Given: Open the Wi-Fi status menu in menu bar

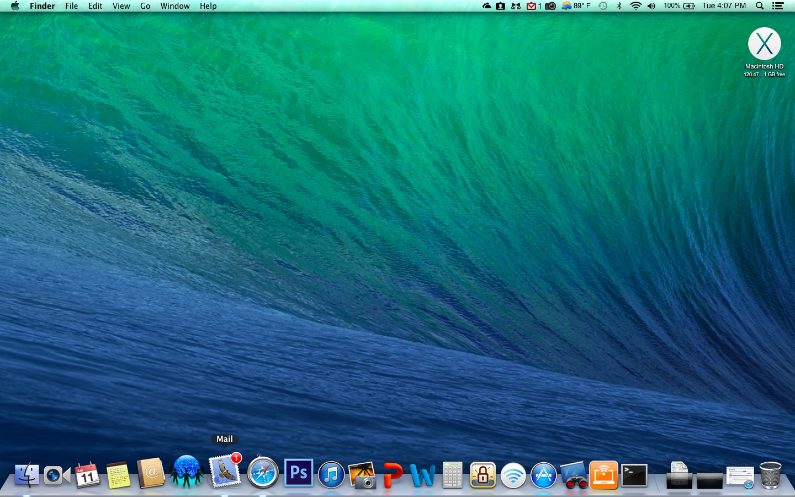Looking at the screenshot, I should tap(636, 6).
